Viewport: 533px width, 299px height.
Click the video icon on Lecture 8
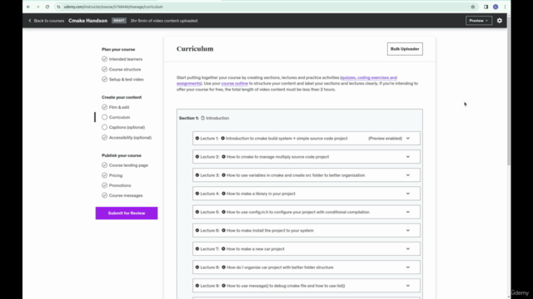click(224, 267)
